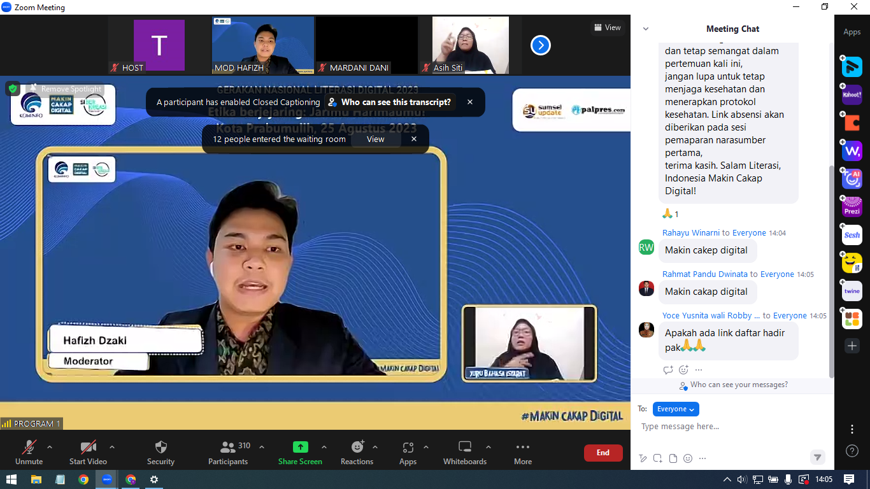870x489 pixels.
Task: Open the help question mark icon
Action: (x=852, y=451)
